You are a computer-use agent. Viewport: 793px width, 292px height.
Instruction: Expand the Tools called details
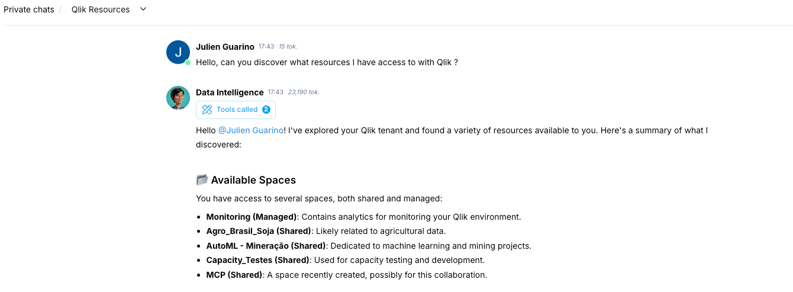[237, 110]
